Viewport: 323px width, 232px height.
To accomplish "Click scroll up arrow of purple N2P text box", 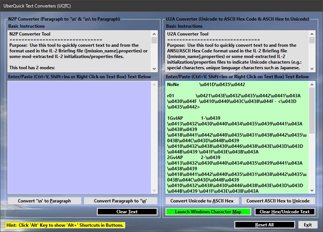I will (154, 85).
